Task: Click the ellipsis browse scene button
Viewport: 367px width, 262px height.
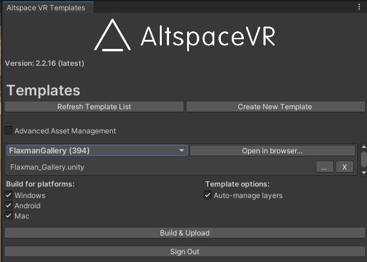Action: (324, 167)
